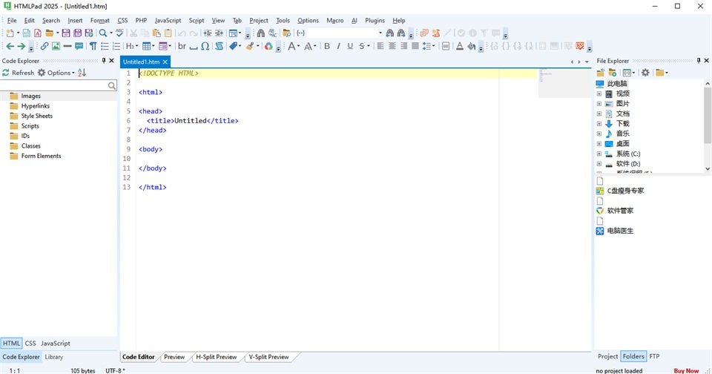The width and height of the screenshot is (712, 374).
Task: Click the sort A-Z icon in Code Explorer
Action: 82,73
